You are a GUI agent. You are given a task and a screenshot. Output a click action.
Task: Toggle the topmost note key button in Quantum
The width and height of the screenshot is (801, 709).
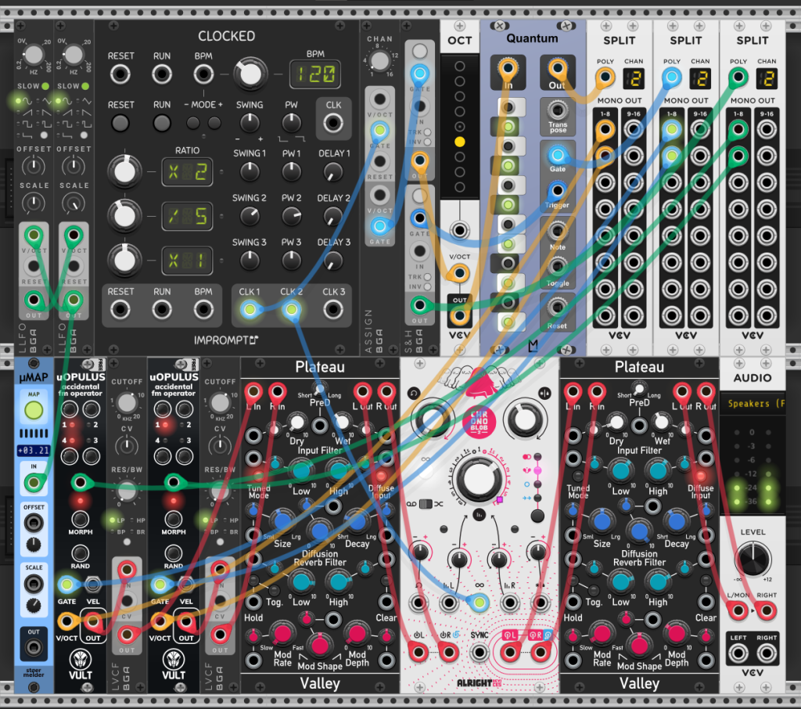click(508, 107)
